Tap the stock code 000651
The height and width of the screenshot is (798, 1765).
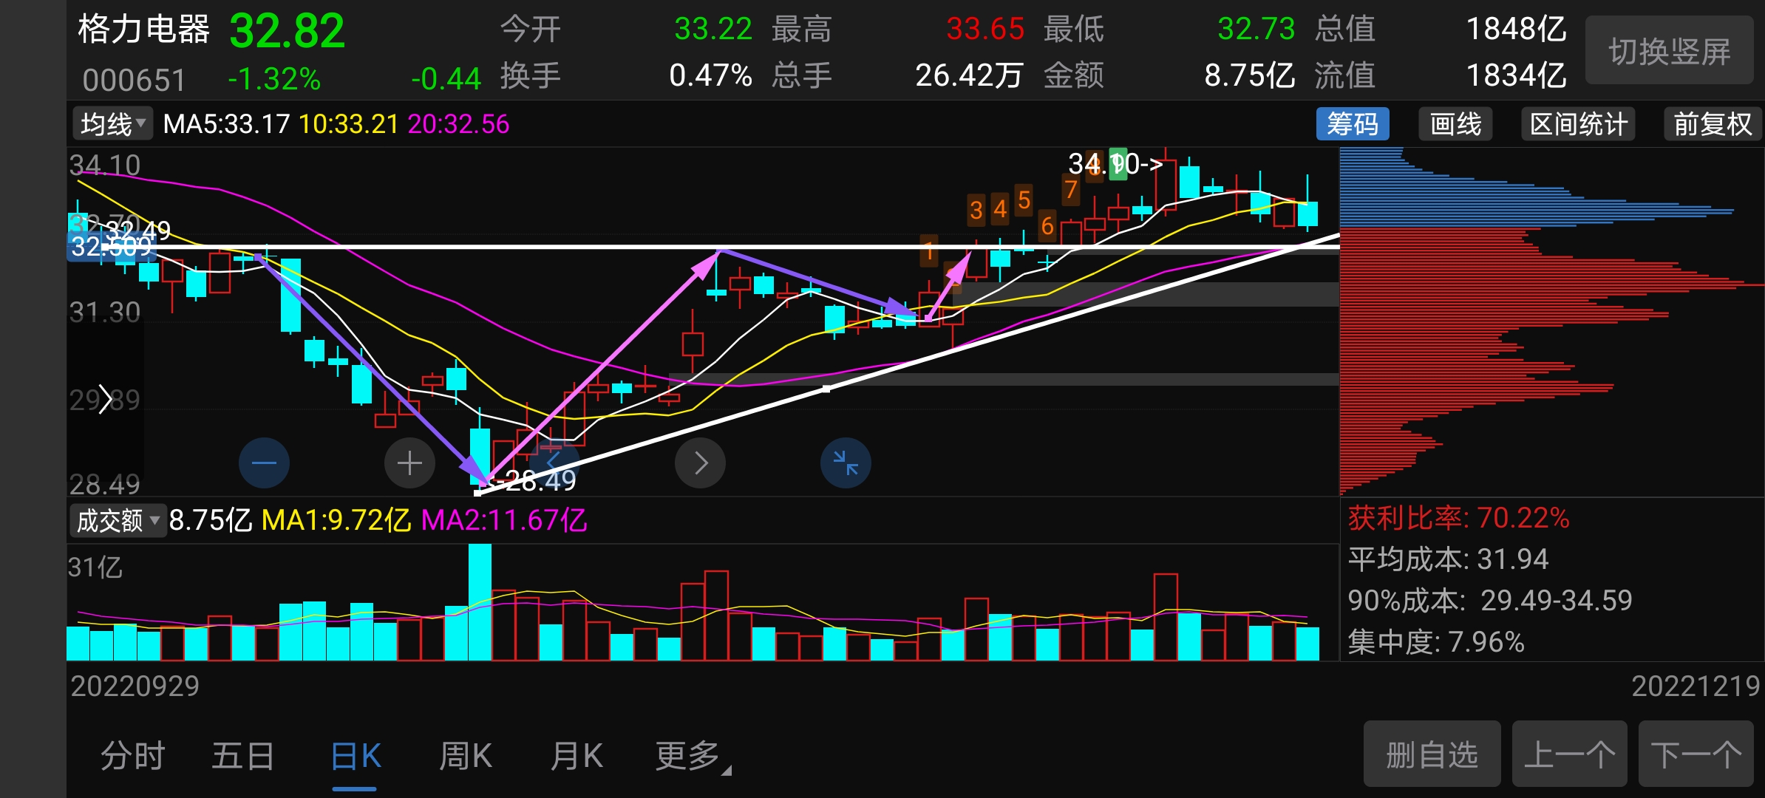coord(134,80)
